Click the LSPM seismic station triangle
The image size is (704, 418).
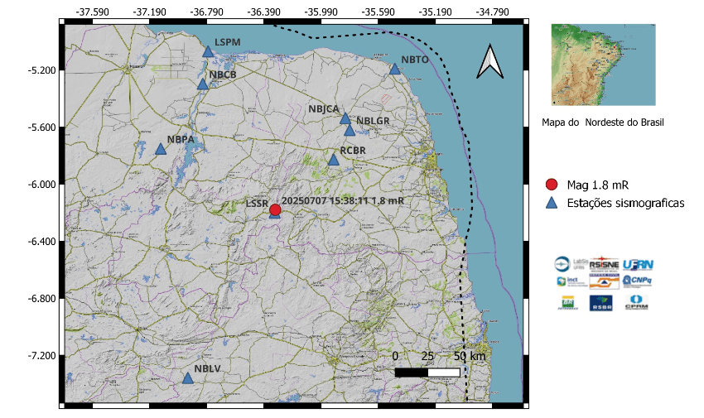(208, 51)
